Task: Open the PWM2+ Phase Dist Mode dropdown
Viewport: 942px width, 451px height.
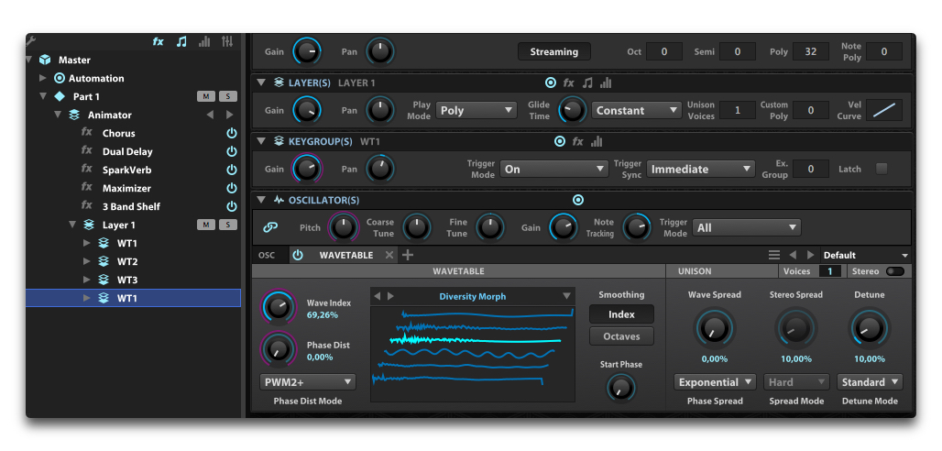Action: (x=308, y=382)
